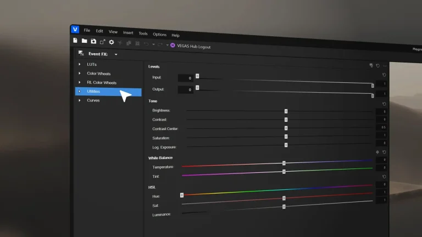
Task: Create a new project with the blank page icon
Action: click(x=75, y=40)
